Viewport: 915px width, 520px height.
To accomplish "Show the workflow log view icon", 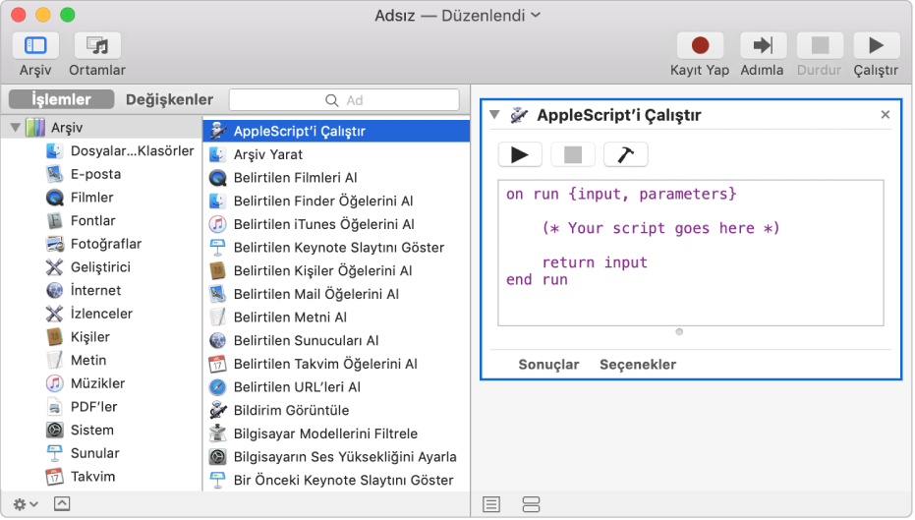I will point(491,503).
